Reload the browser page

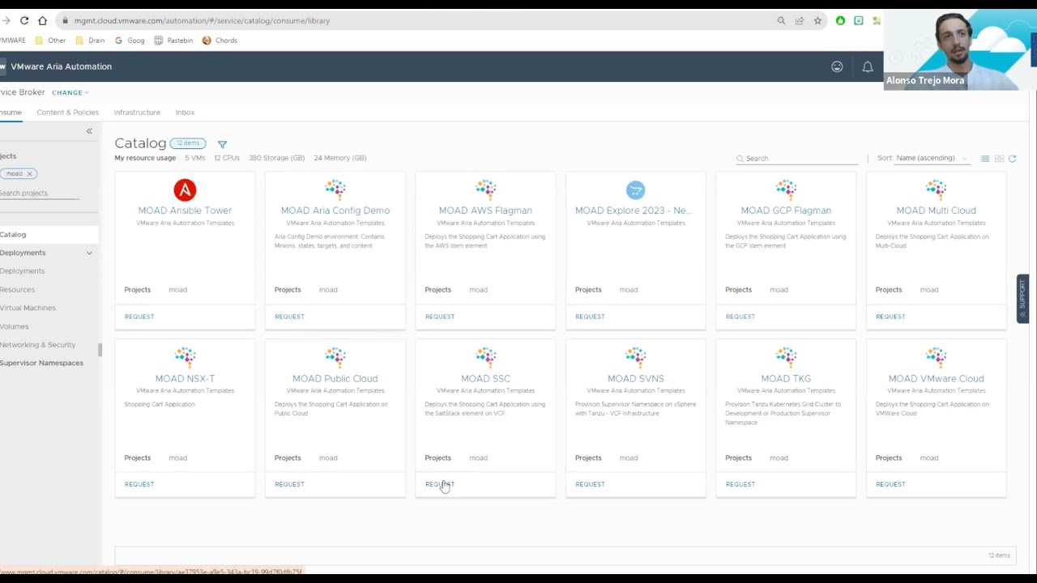coord(24,20)
